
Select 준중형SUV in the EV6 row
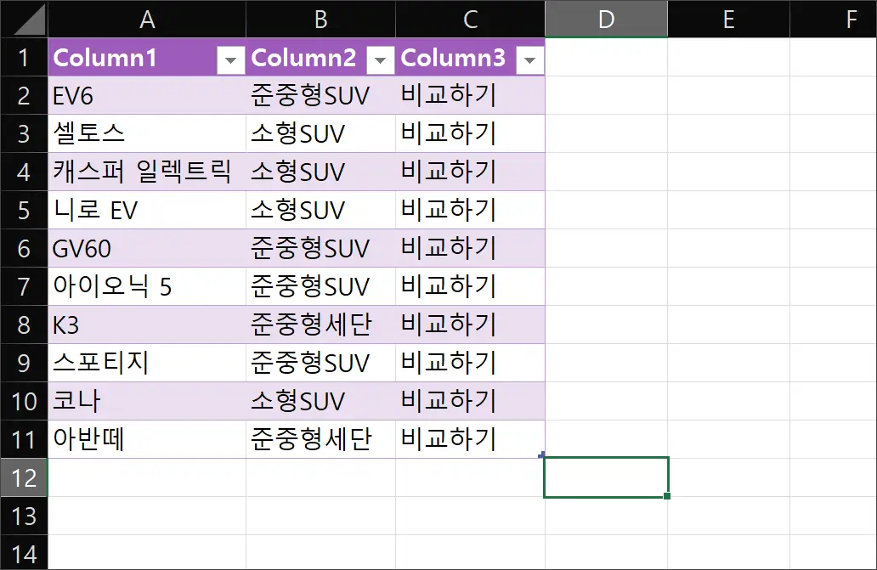(x=320, y=95)
